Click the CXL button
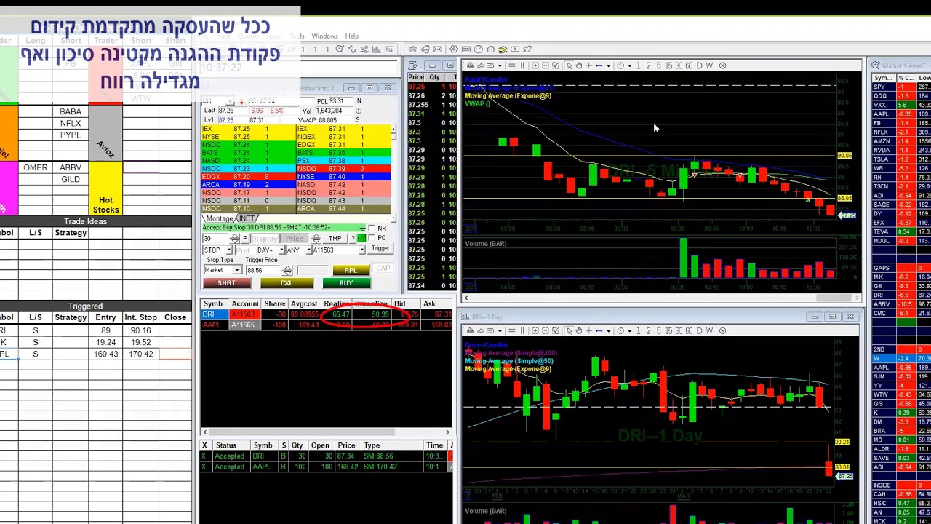The height and width of the screenshot is (524, 931). pos(287,283)
